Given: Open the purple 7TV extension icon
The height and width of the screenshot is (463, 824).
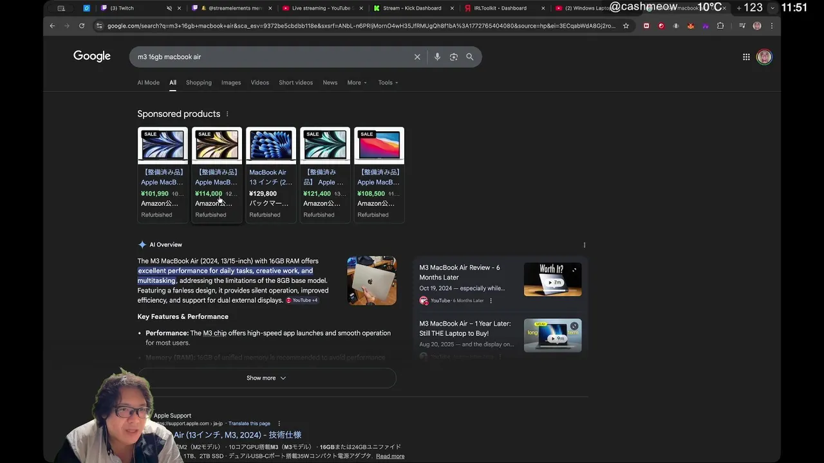Looking at the screenshot, I should [706, 26].
